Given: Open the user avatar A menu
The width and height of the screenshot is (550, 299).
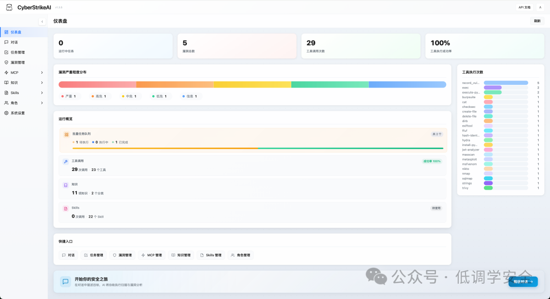Looking at the screenshot, I should click(540, 7).
